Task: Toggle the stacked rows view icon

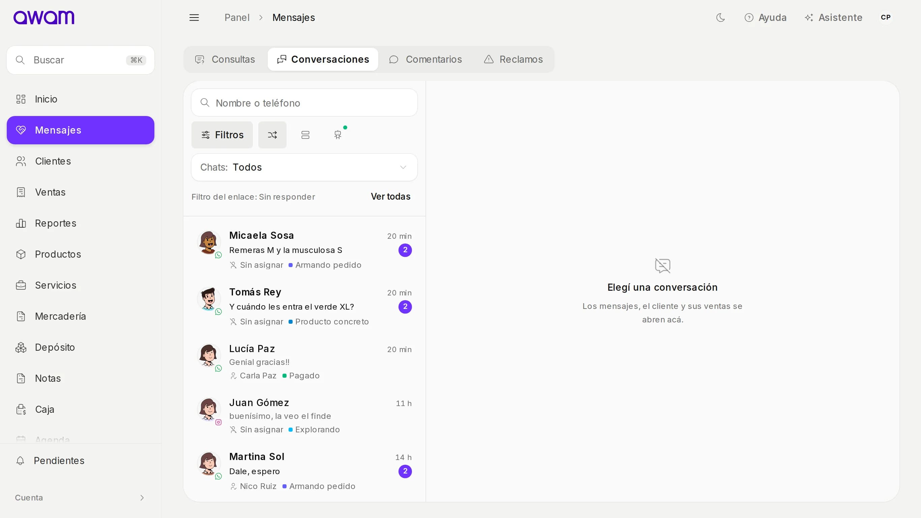Action: (x=305, y=135)
